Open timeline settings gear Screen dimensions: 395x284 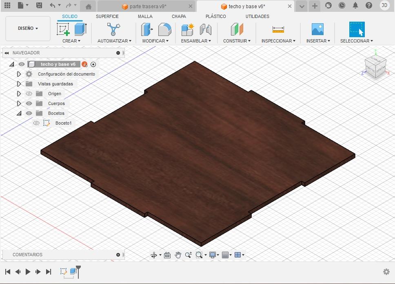(386, 272)
